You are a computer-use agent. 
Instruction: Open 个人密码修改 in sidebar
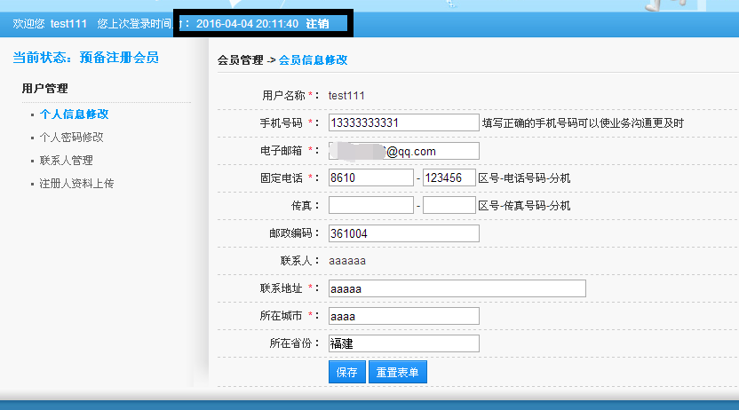(71, 137)
